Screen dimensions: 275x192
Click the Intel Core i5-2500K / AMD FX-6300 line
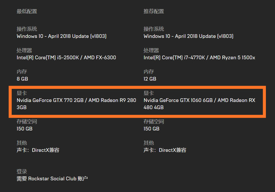(66, 57)
